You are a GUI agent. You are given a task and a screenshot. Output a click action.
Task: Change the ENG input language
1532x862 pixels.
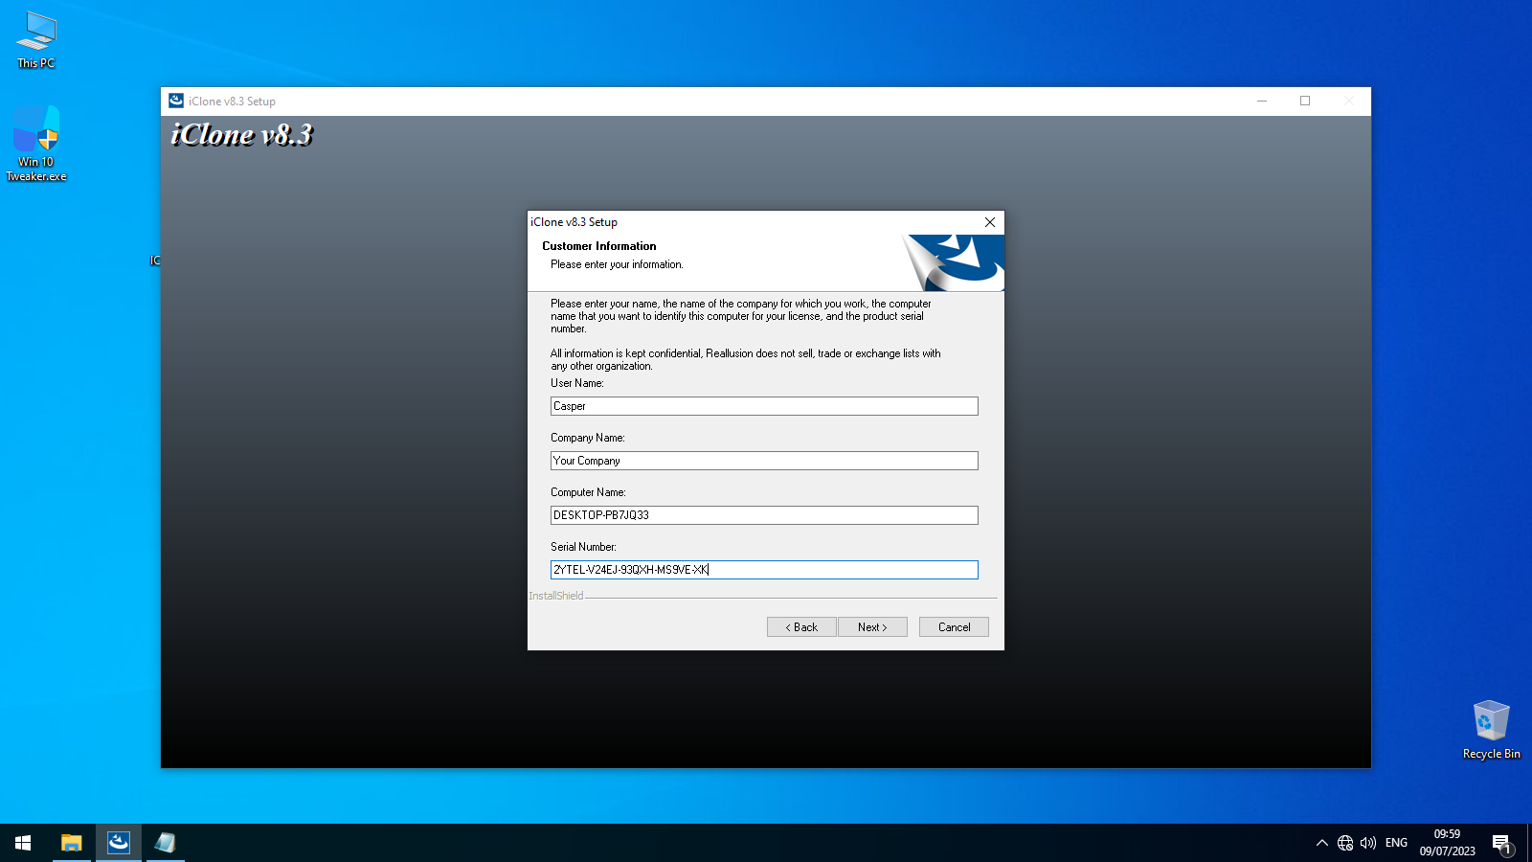pos(1396,843)
